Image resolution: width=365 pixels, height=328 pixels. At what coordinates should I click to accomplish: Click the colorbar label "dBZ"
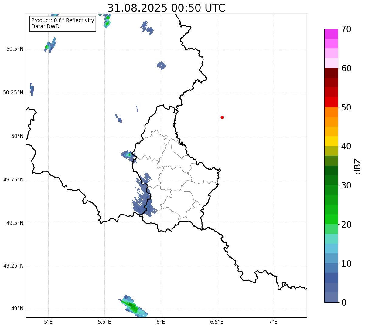(358, 166)
